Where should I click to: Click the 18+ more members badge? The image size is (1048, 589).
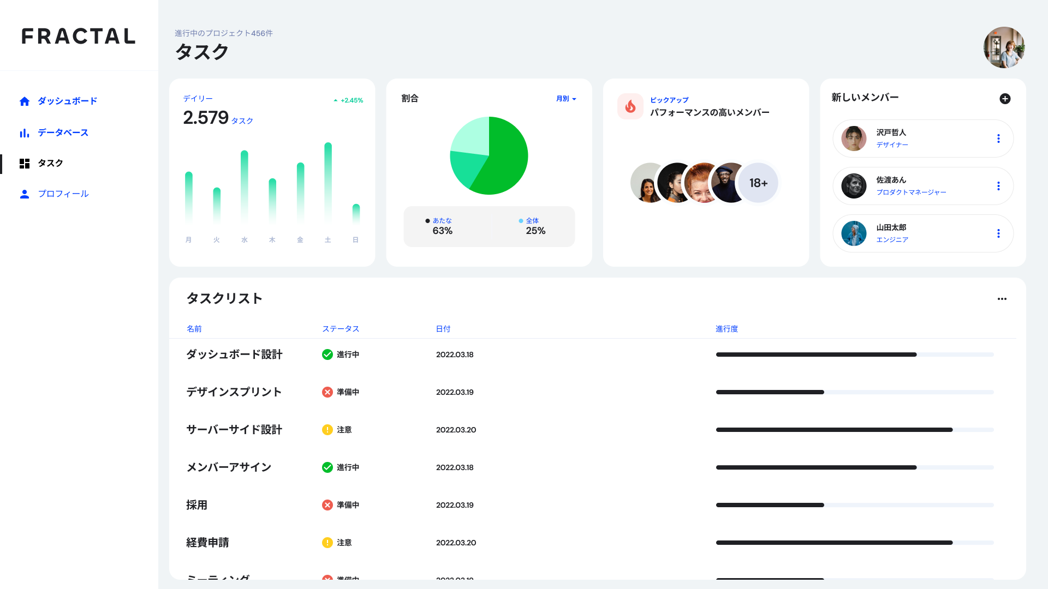758,183
